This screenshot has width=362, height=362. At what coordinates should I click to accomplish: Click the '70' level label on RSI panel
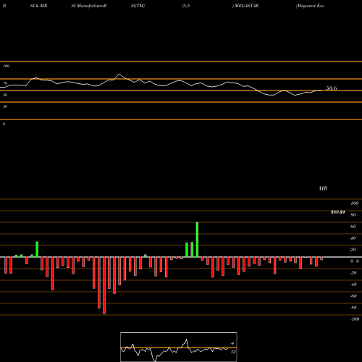click(x=5, y=83)
